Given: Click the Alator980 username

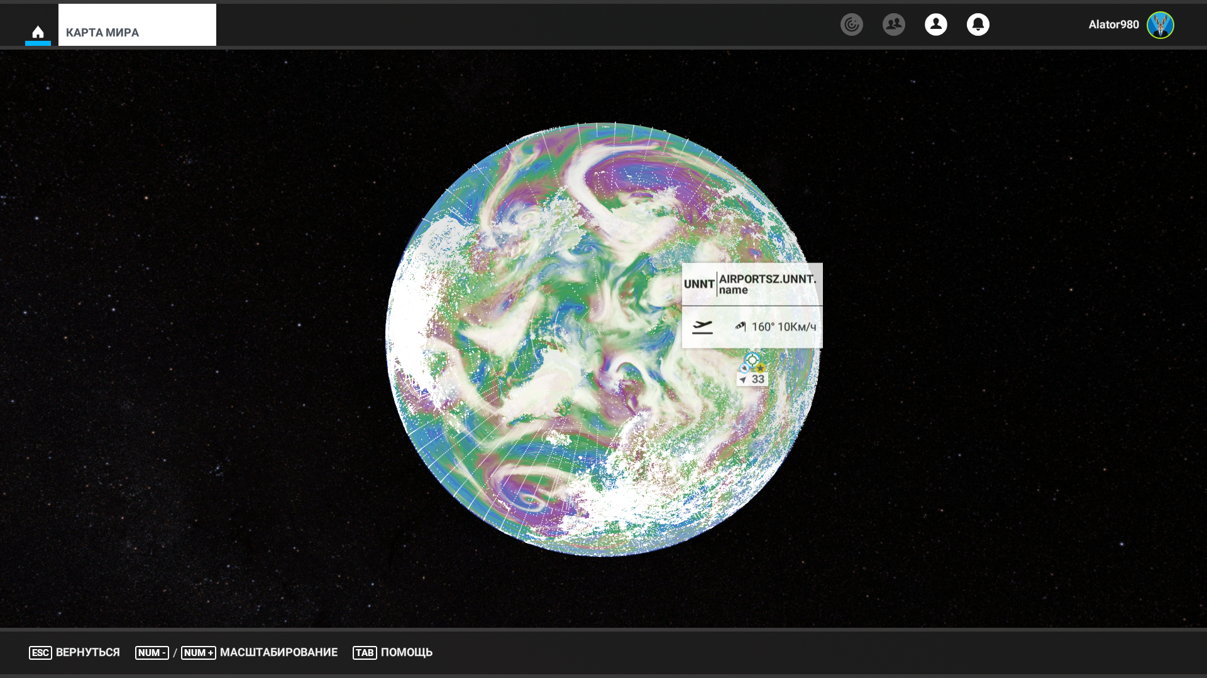Looking at the screenshot, I should point(1114,24).
